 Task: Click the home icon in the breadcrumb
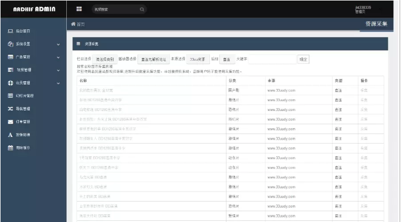(x=73, y=25)
